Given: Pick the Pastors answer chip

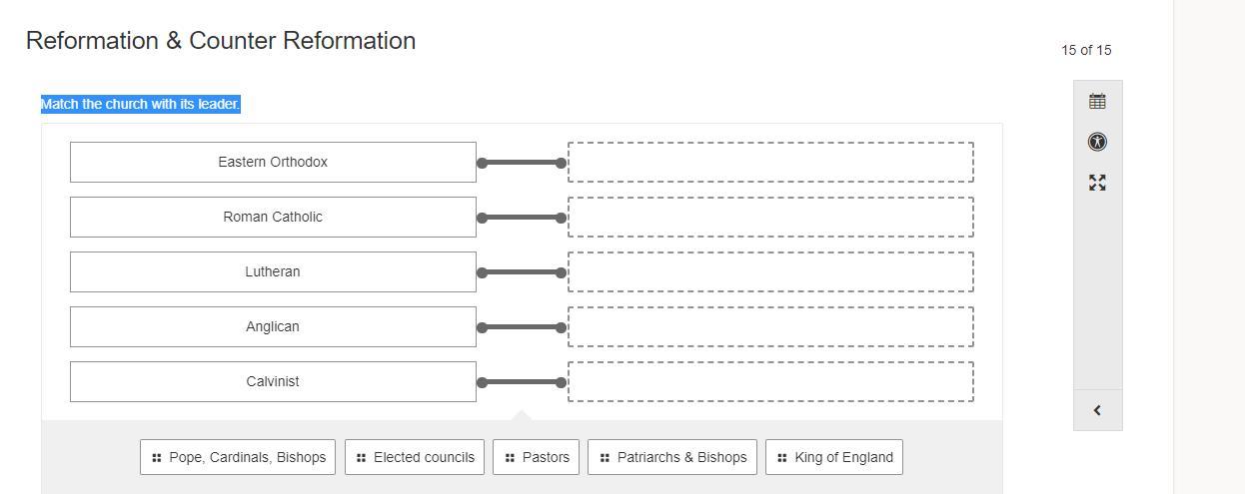Looking at the screenshot, I should 537,457.
